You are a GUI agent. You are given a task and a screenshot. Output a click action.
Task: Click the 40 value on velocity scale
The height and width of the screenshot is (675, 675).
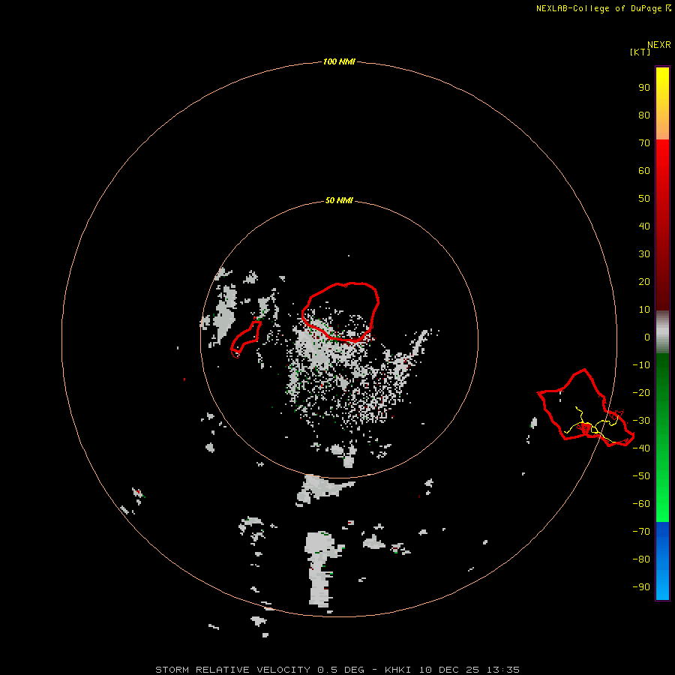point(644,226)
